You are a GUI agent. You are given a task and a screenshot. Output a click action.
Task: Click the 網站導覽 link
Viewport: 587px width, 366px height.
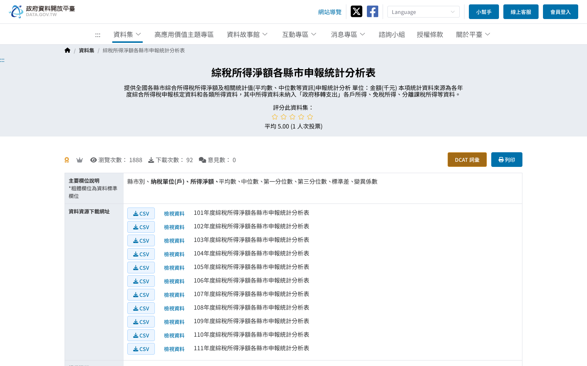pyautogui.click(x=330, y=12)
